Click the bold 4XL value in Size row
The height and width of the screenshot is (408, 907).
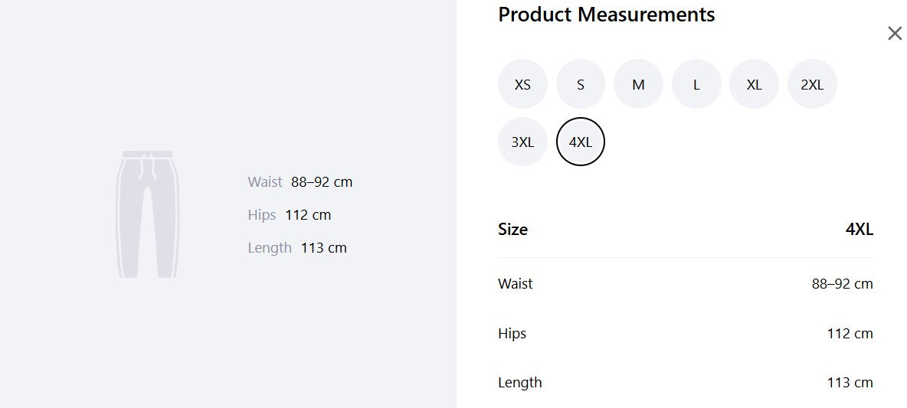(x=859, y=230)
